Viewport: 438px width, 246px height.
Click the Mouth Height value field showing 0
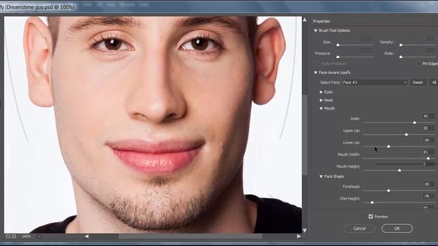pyautogui.click(x=428, y=164)
